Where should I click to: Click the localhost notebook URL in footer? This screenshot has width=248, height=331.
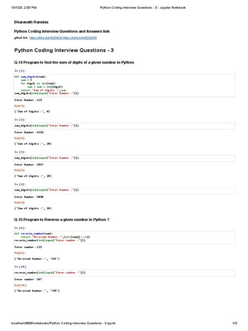(x=63, y=323)
